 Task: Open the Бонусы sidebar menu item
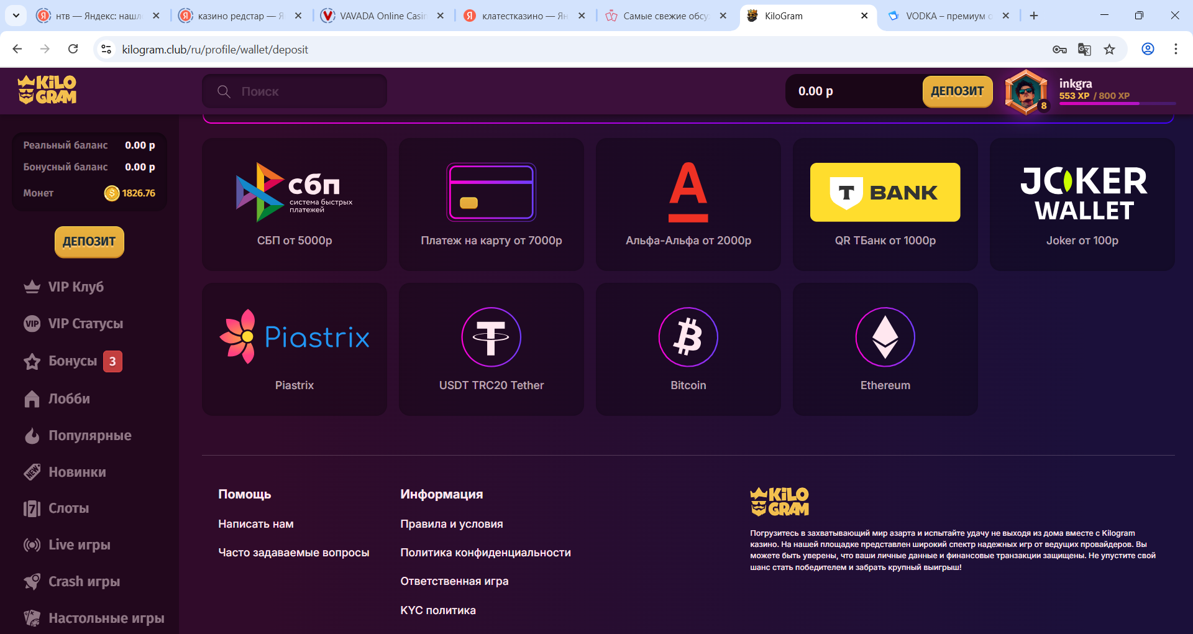pos(73,361)
